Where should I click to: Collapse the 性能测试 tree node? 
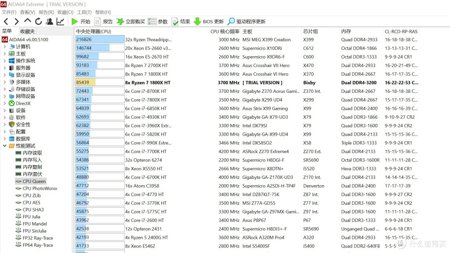(5, 146)
